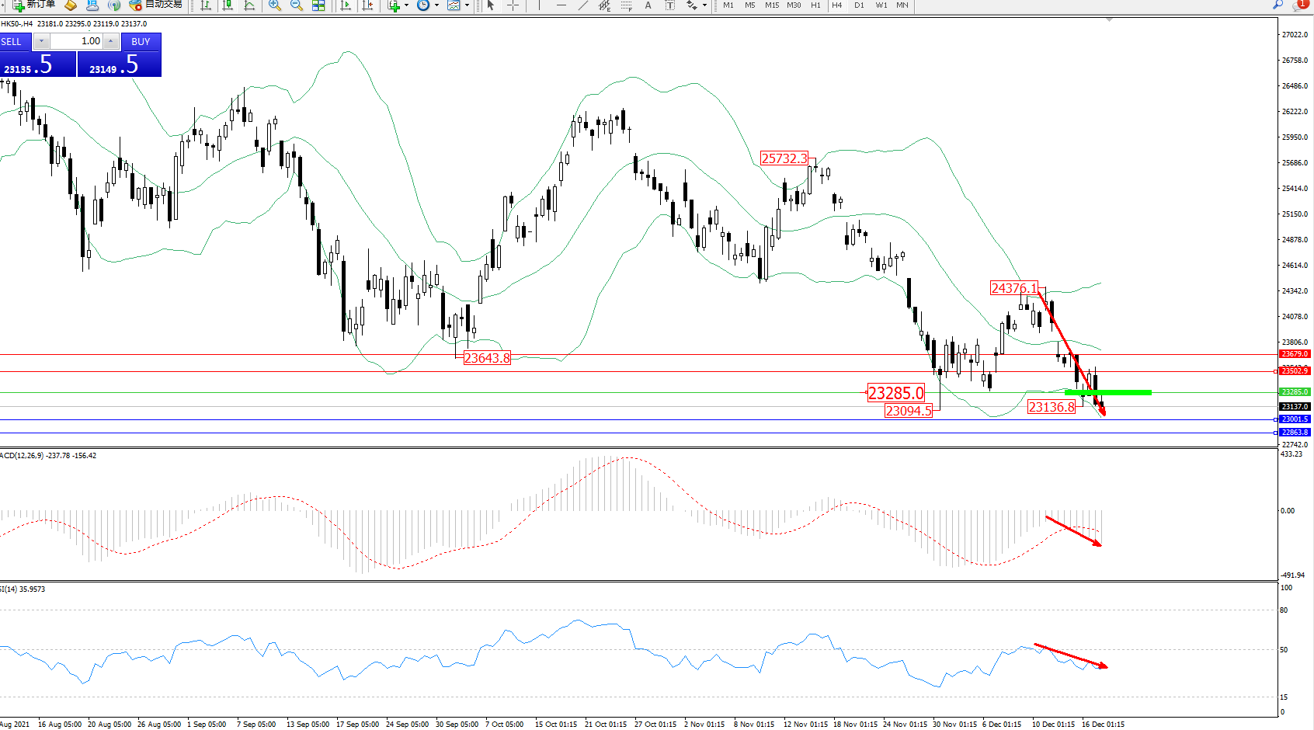Click the gray chart shift triangle marker
Screen dimensions: 1314x730
coord(1109,19)
